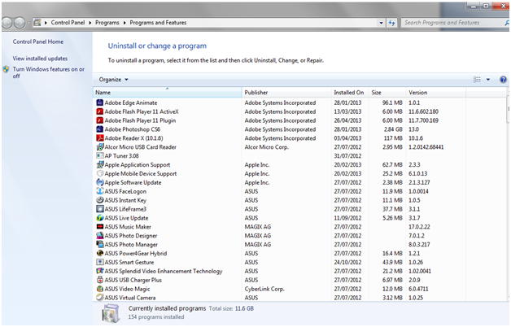Click the Currently installed programs icon

click(x=111, y=313)
